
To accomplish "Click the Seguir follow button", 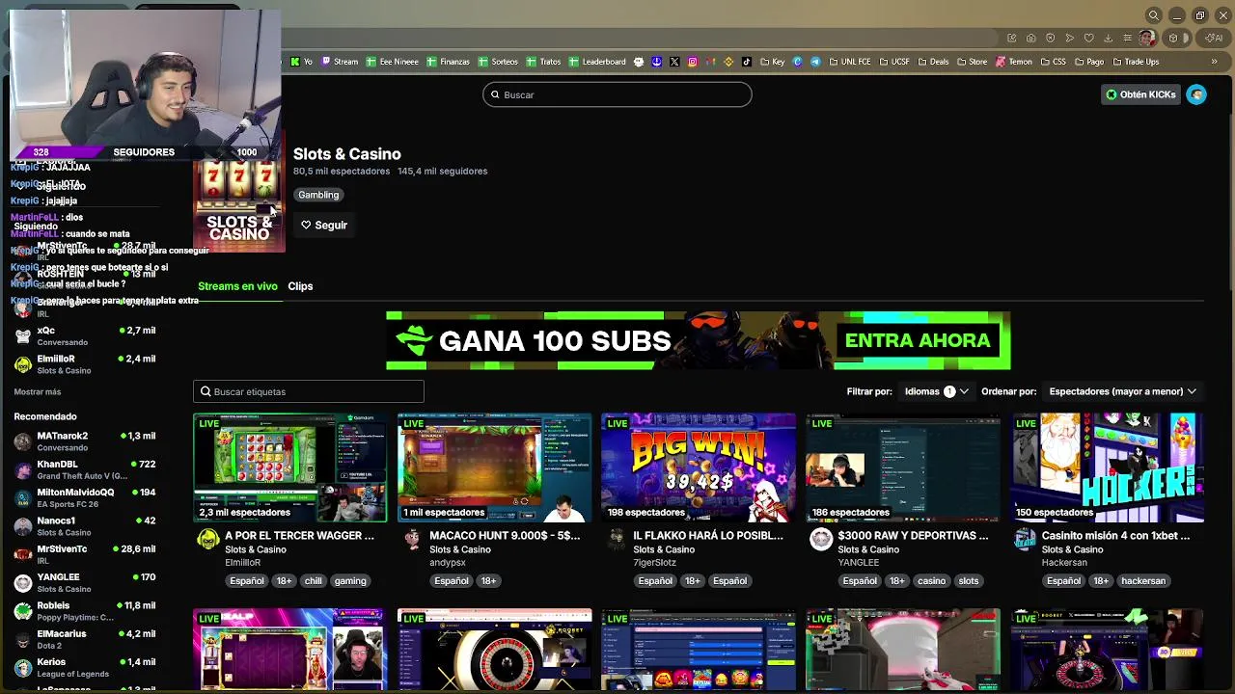I will point(324,226).
